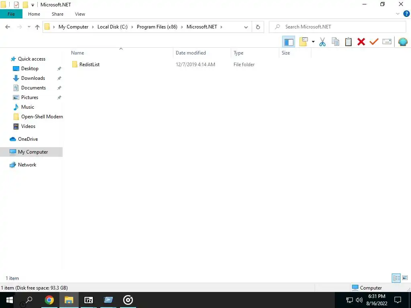Open the File ribbon tab

(11, 14)
